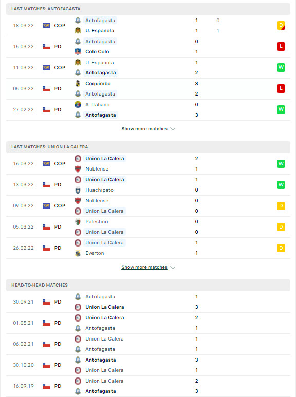The height and width of the screenshot is (397, 296).
Task: Click the split D badge for 18.03.22 match
Action: pos(281,25)
